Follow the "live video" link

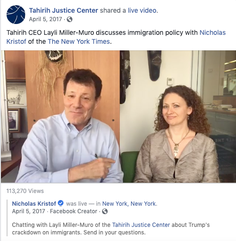pos(142,10)
